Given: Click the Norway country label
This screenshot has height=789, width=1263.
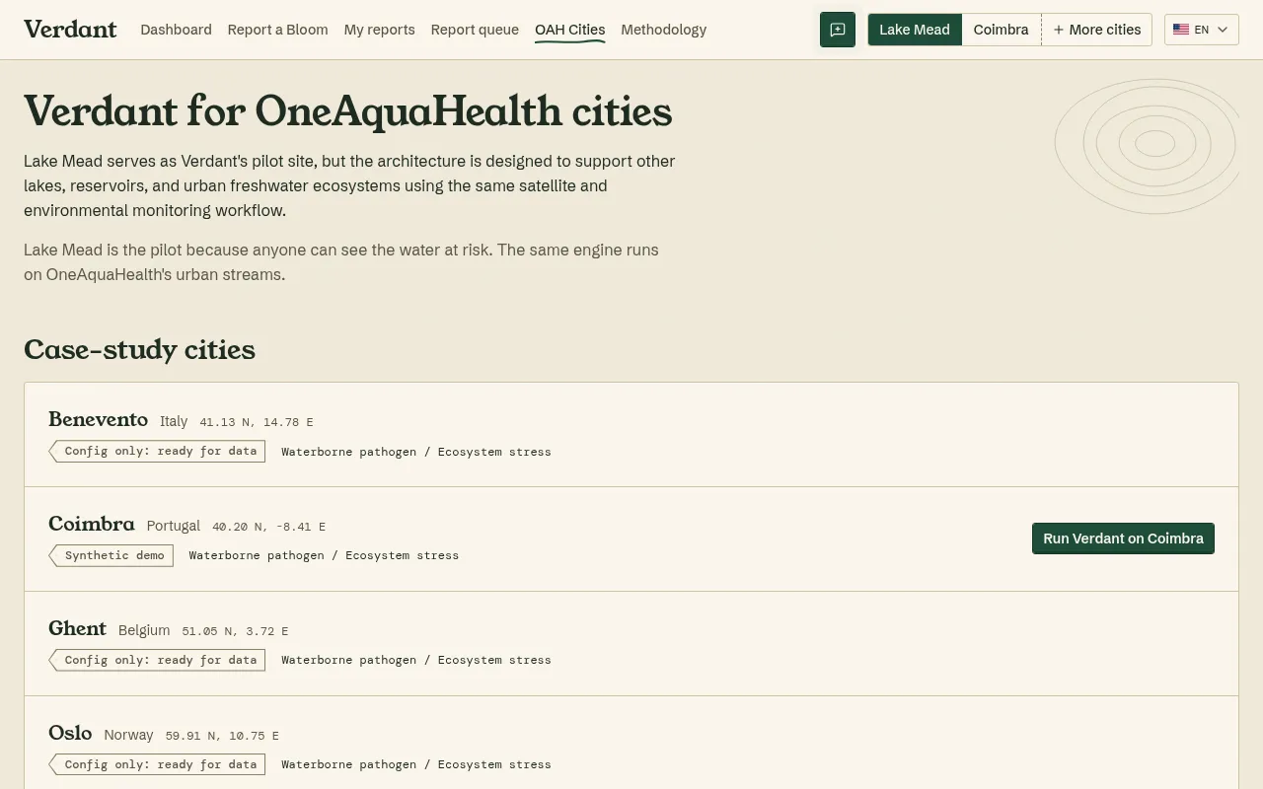Looking at the screenshot, I should 128,735.
